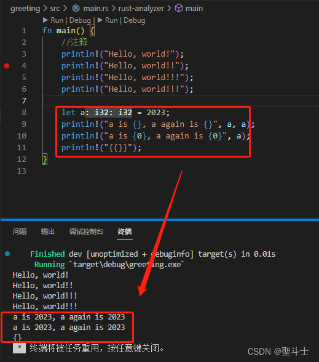Screen dimensions: 319x362
Task: Click line number 13 in the gutter
Action: coord(22,171)
